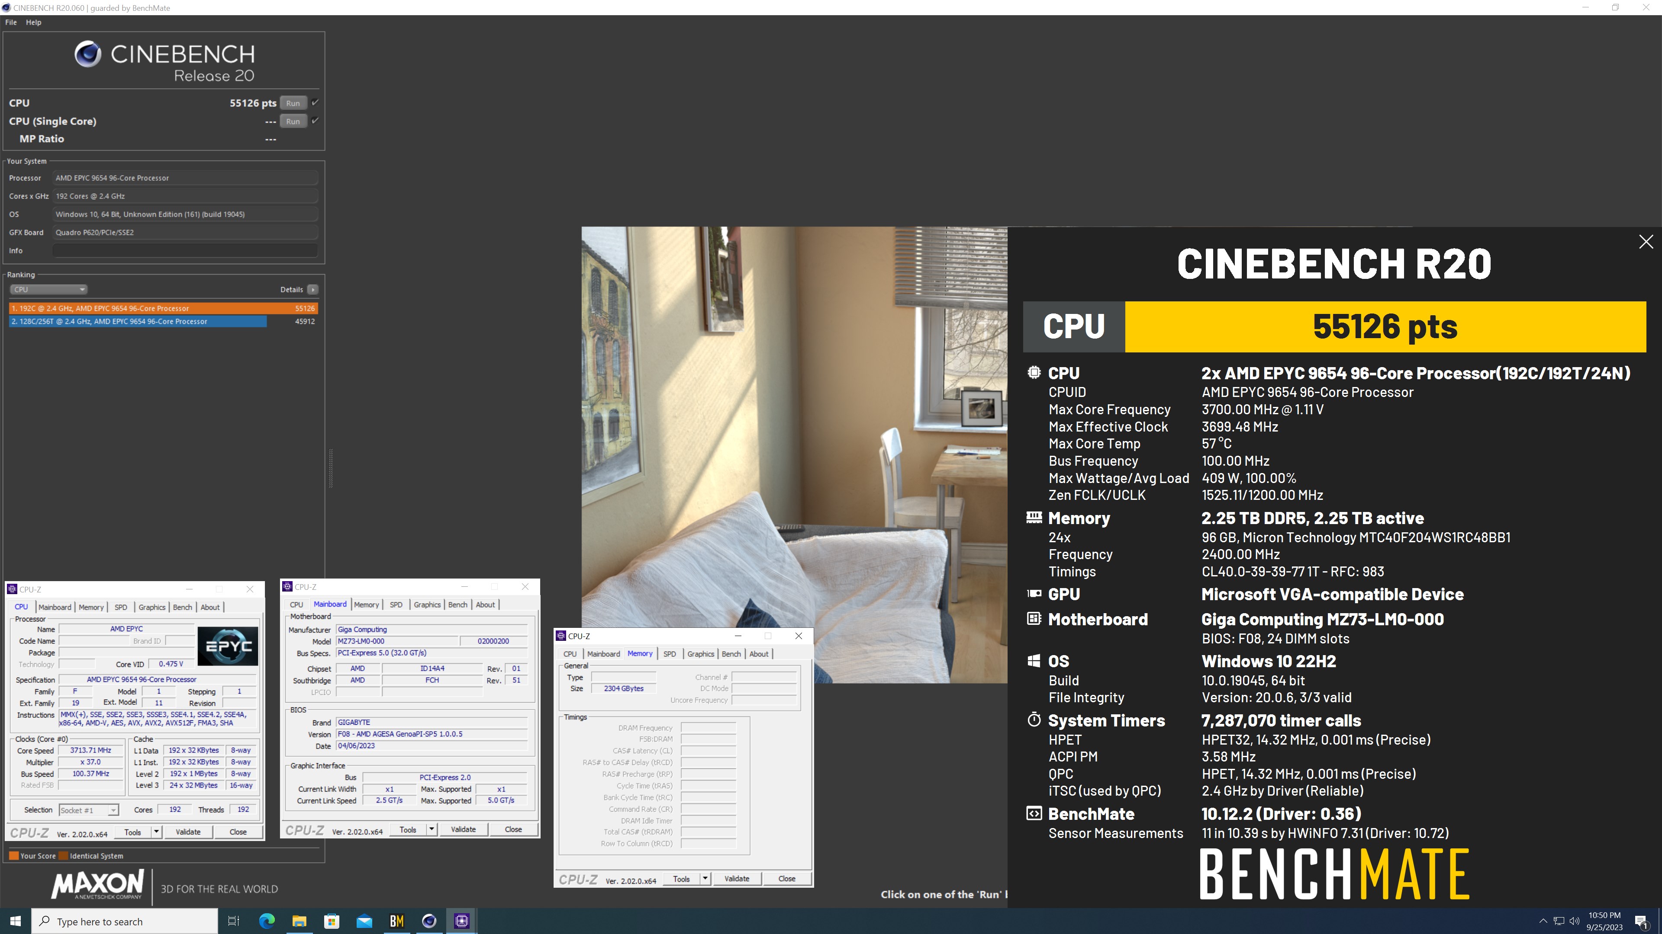Image resolution: width=1662 pixels, height=934 pixels.
Task: Open CPU tab in Mainboard CPU-Z window
Action: 296,605
